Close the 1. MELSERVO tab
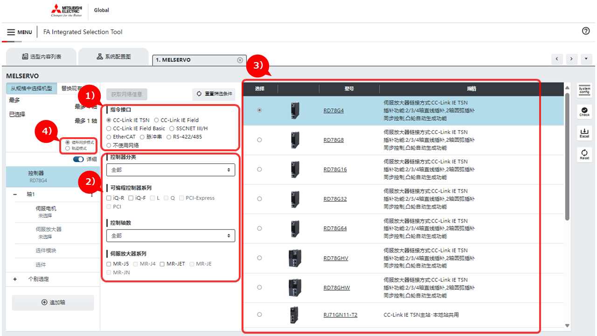The height and width of the screenshot is (336, 597). (240, 60)
